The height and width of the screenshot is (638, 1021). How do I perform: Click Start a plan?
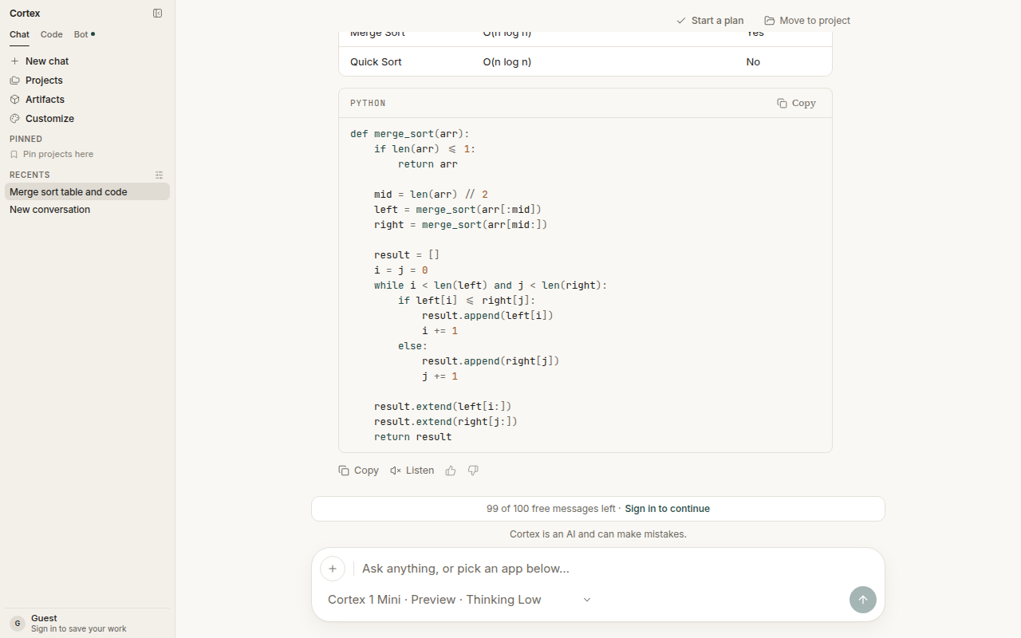tap(710, 21)
